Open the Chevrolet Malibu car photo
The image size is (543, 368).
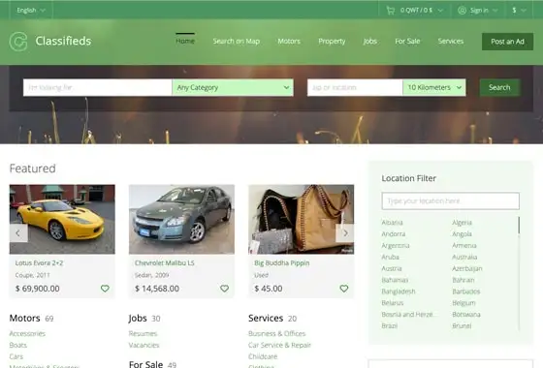click(181, 219)
